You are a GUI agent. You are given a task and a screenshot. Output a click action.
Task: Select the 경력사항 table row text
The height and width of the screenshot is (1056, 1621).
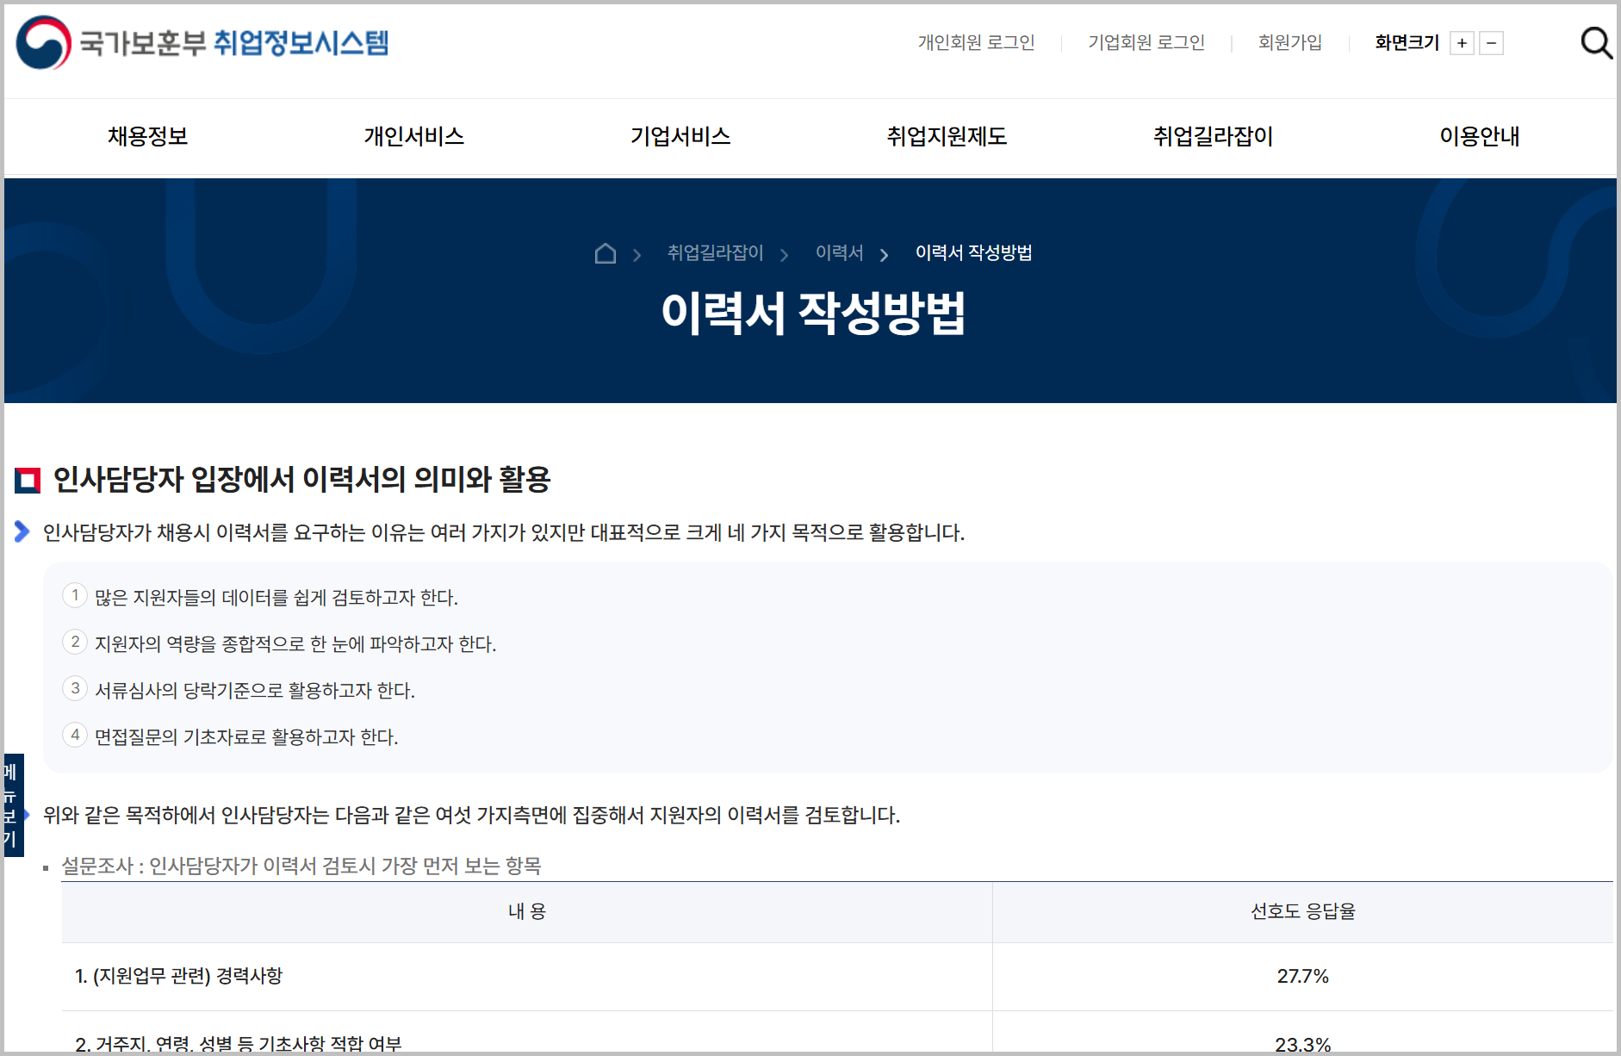tap(179, 976)
